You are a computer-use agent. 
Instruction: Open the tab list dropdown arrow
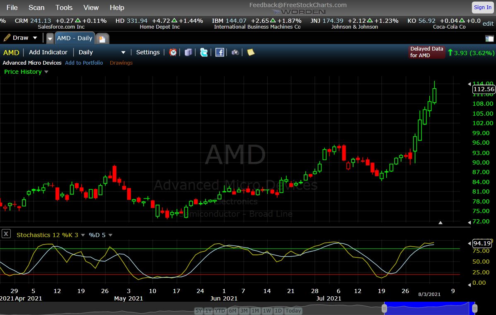50,39
